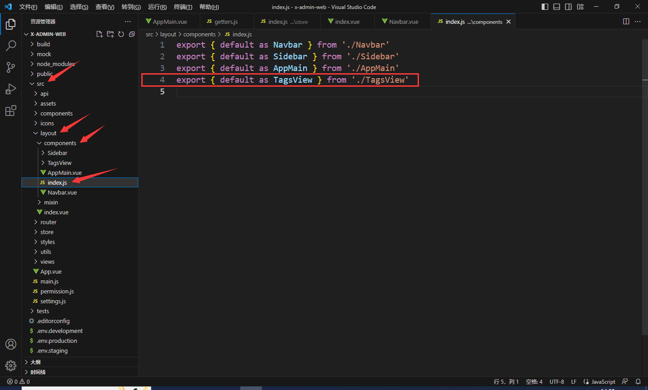Switch to the Navbar.vue tab

click(x=403, y=22)
